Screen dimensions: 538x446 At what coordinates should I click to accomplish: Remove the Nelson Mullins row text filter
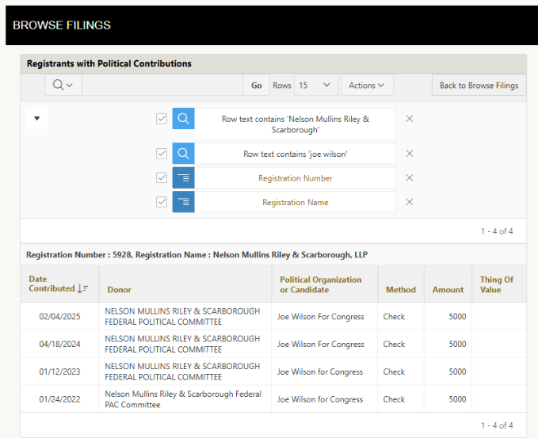410,119
